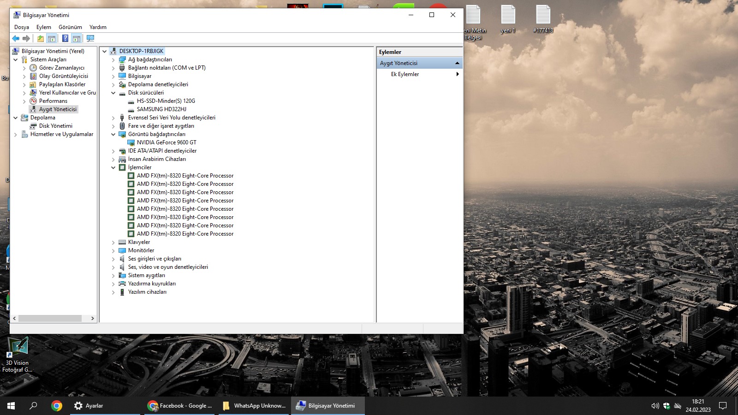Select the Bağlantı noktaları (COM ve LPT) icon

pos(122,68)
